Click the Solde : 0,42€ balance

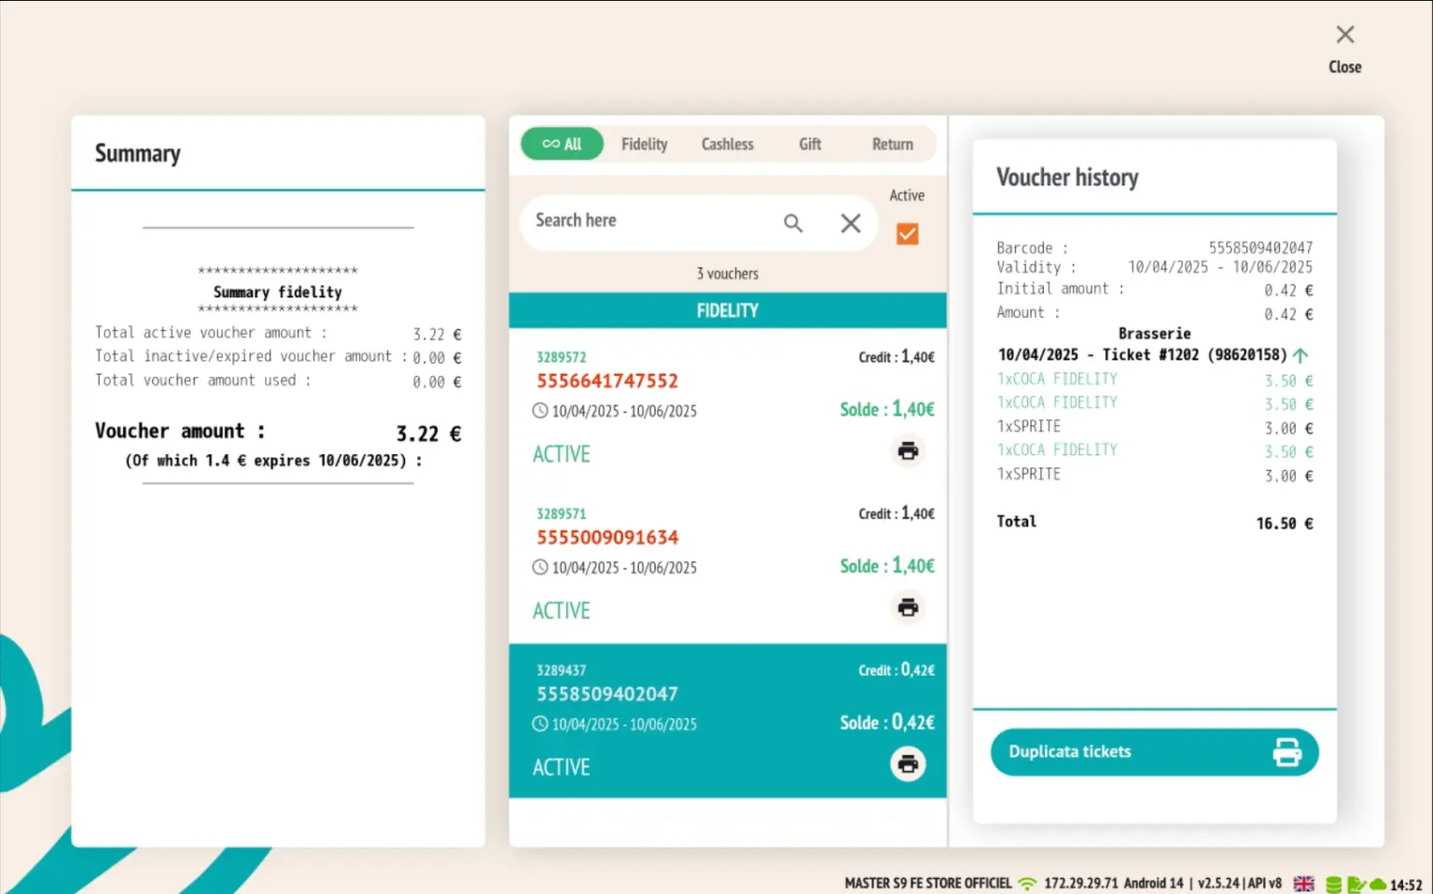tap(887, 722)
